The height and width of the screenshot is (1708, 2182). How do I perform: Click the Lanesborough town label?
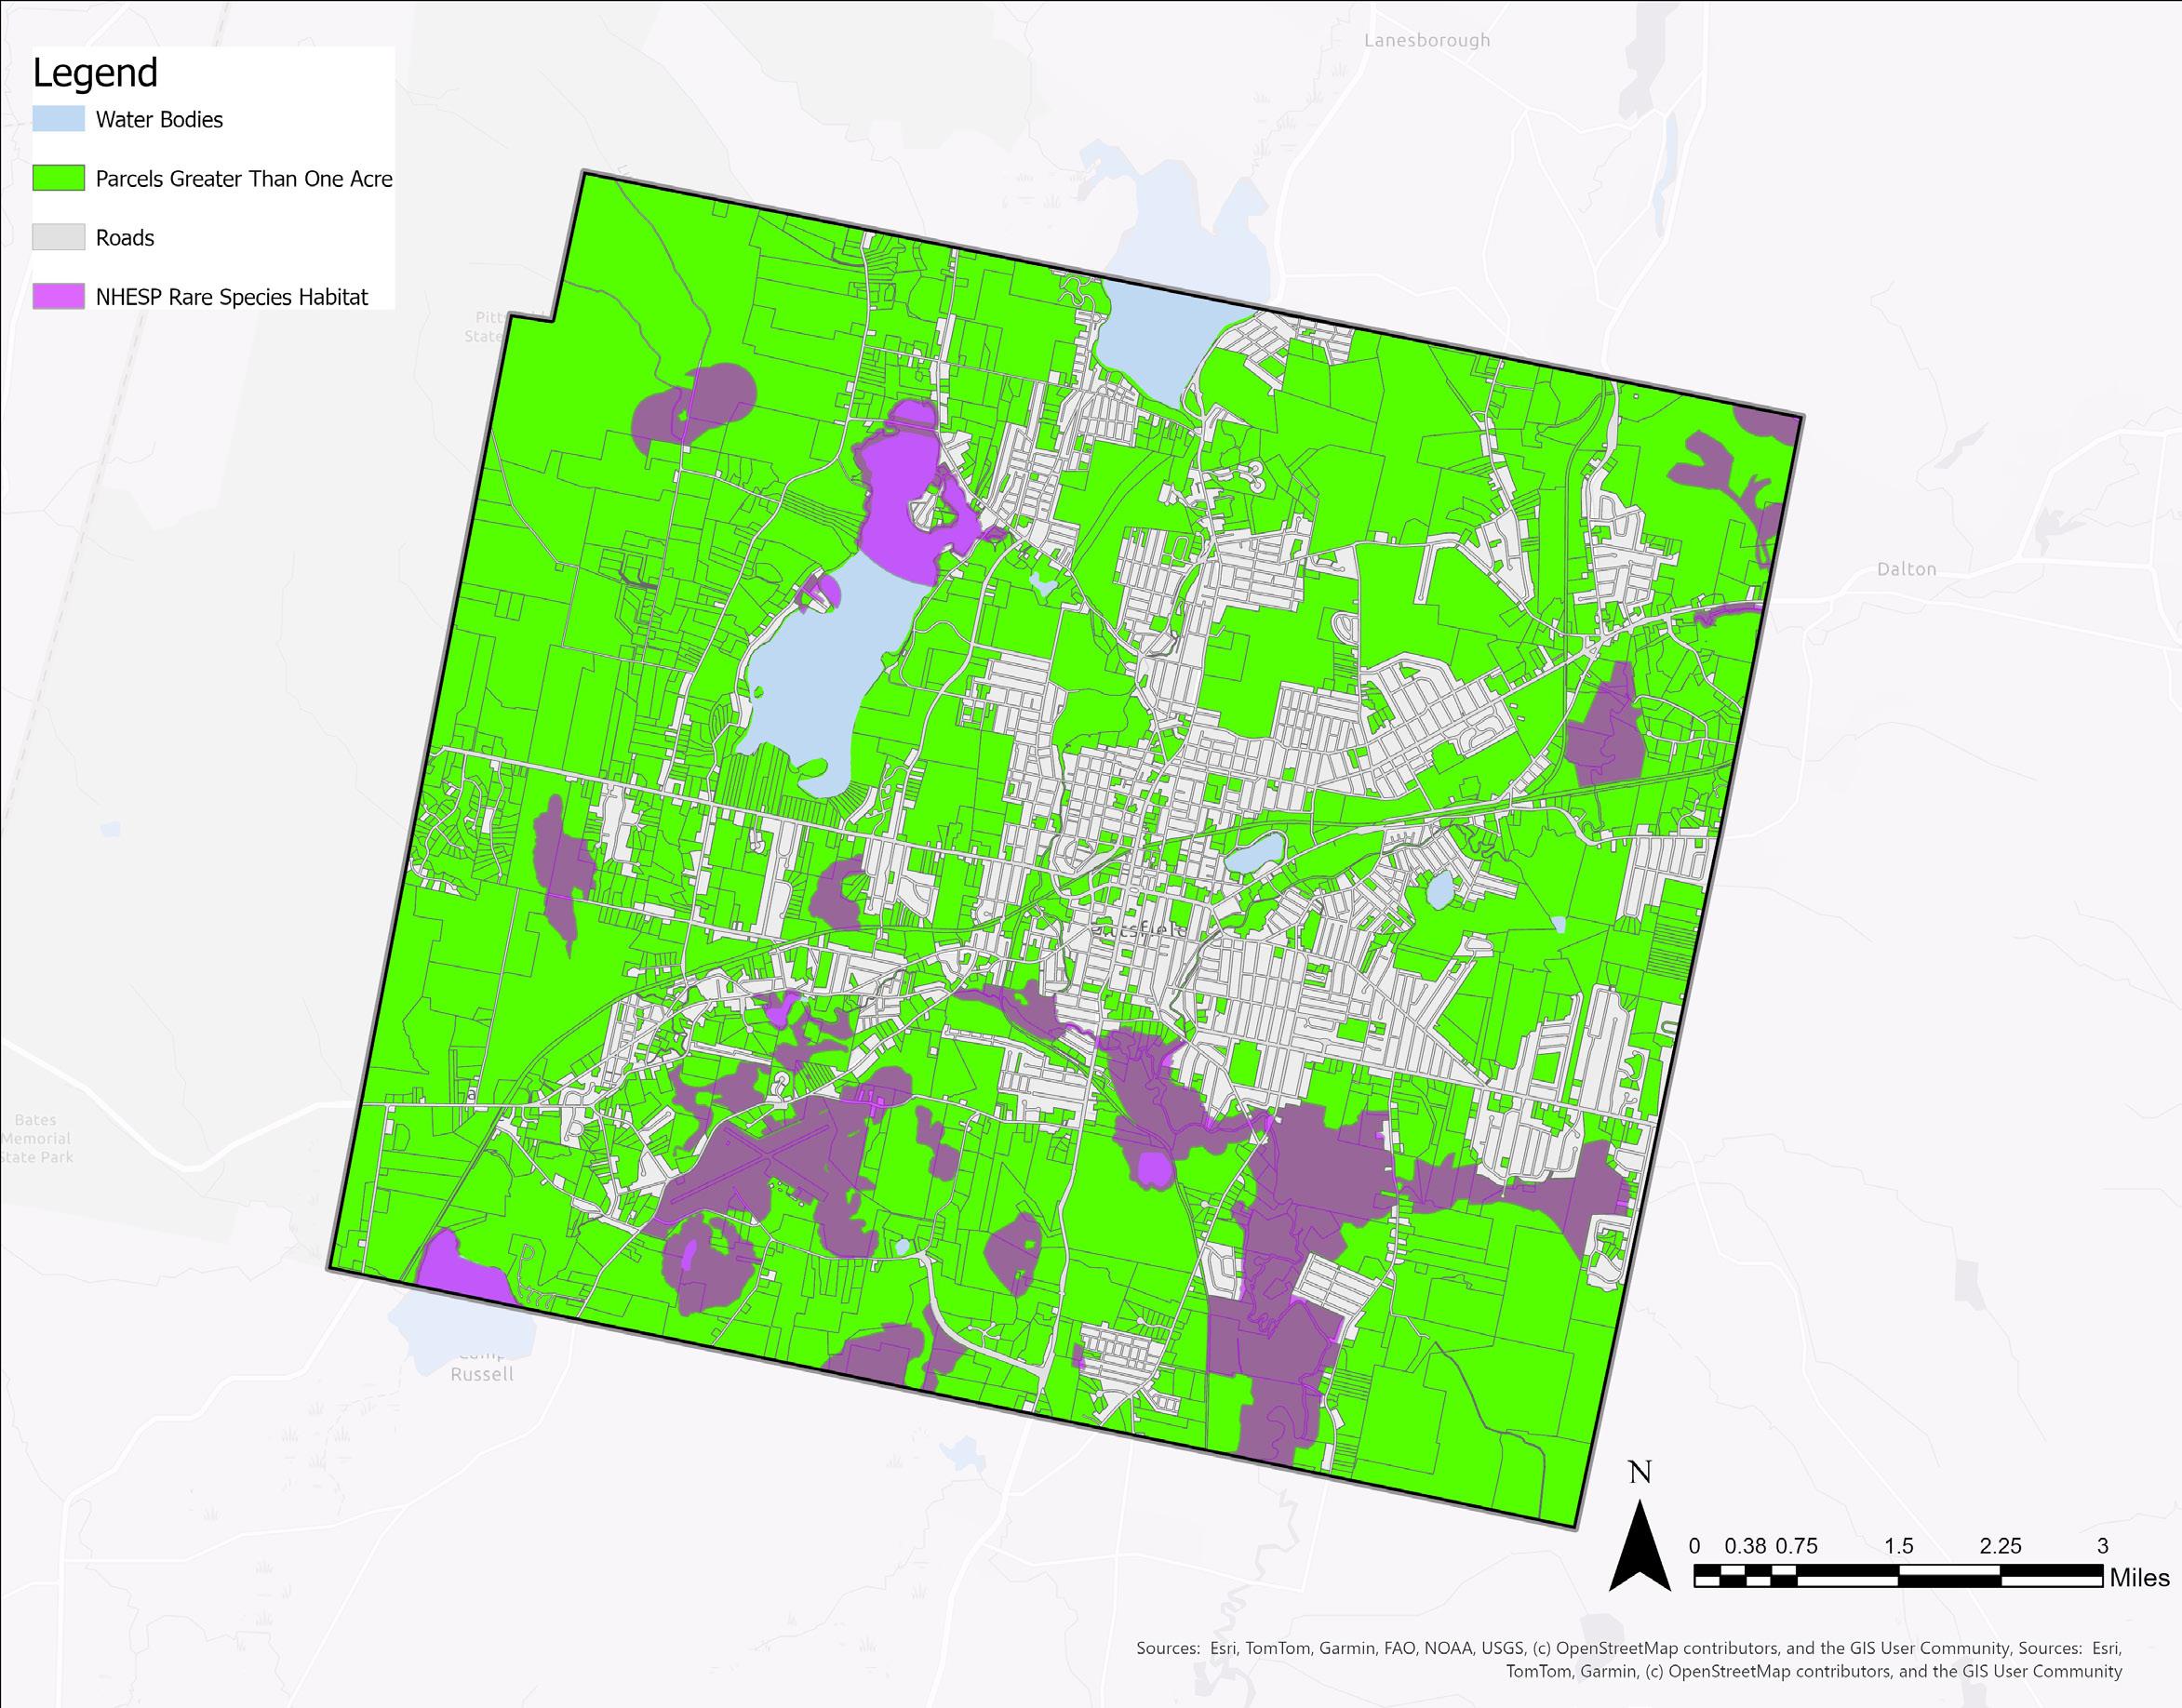pos(1426,40)
